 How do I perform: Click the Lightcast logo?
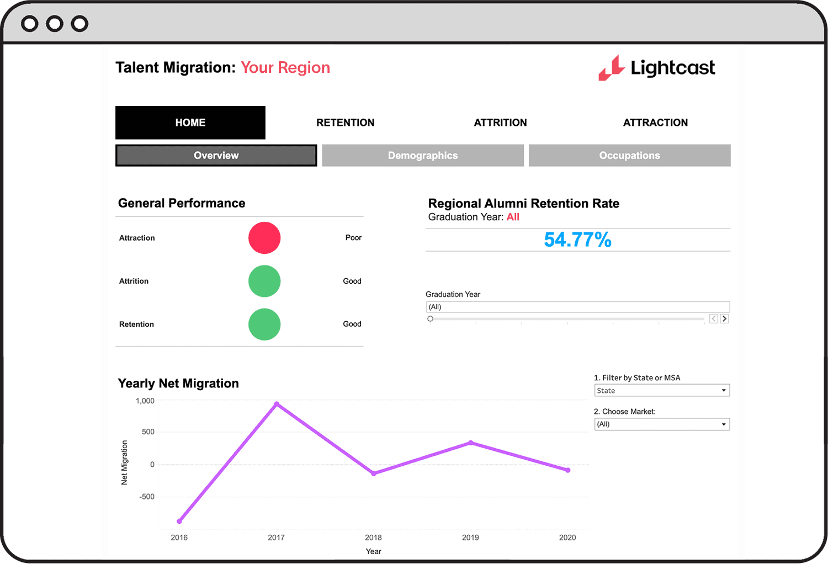pos(656,68)
